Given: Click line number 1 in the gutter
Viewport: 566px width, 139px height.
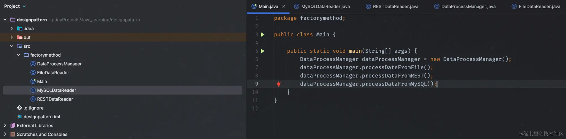Looking at the screenshot, I should 256,18.
